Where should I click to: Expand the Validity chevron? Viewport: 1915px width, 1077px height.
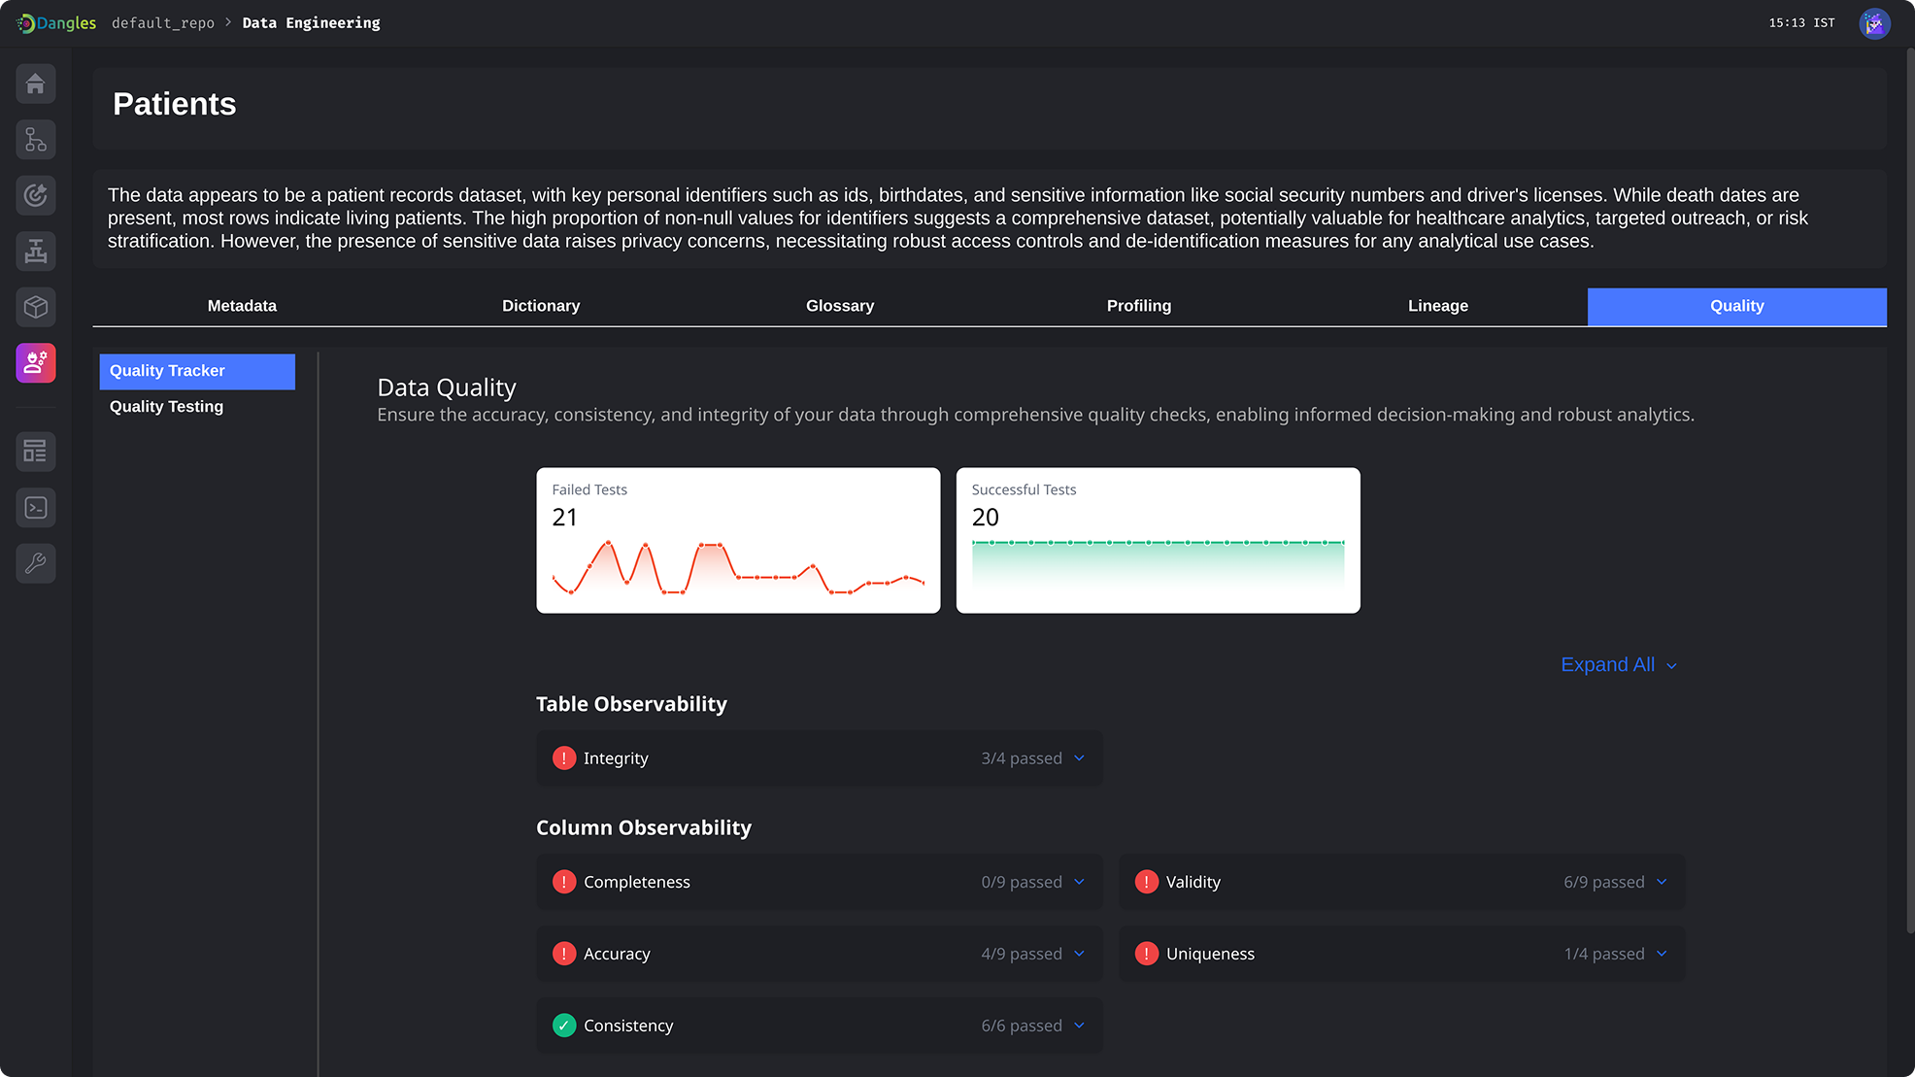(1662, 882)
